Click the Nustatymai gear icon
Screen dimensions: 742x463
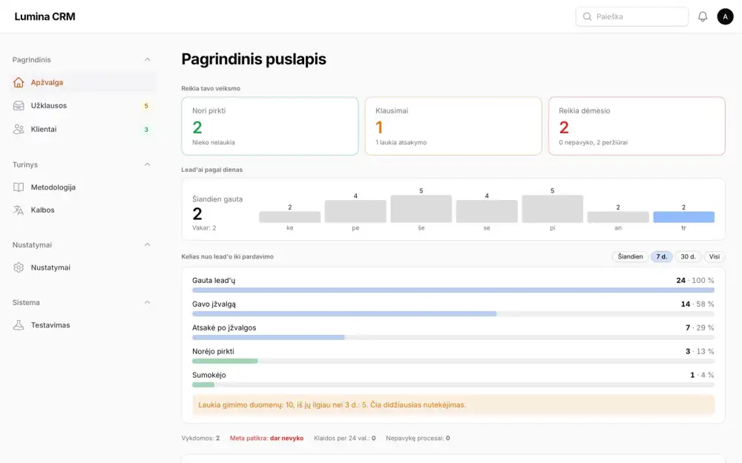pos(19,267)
